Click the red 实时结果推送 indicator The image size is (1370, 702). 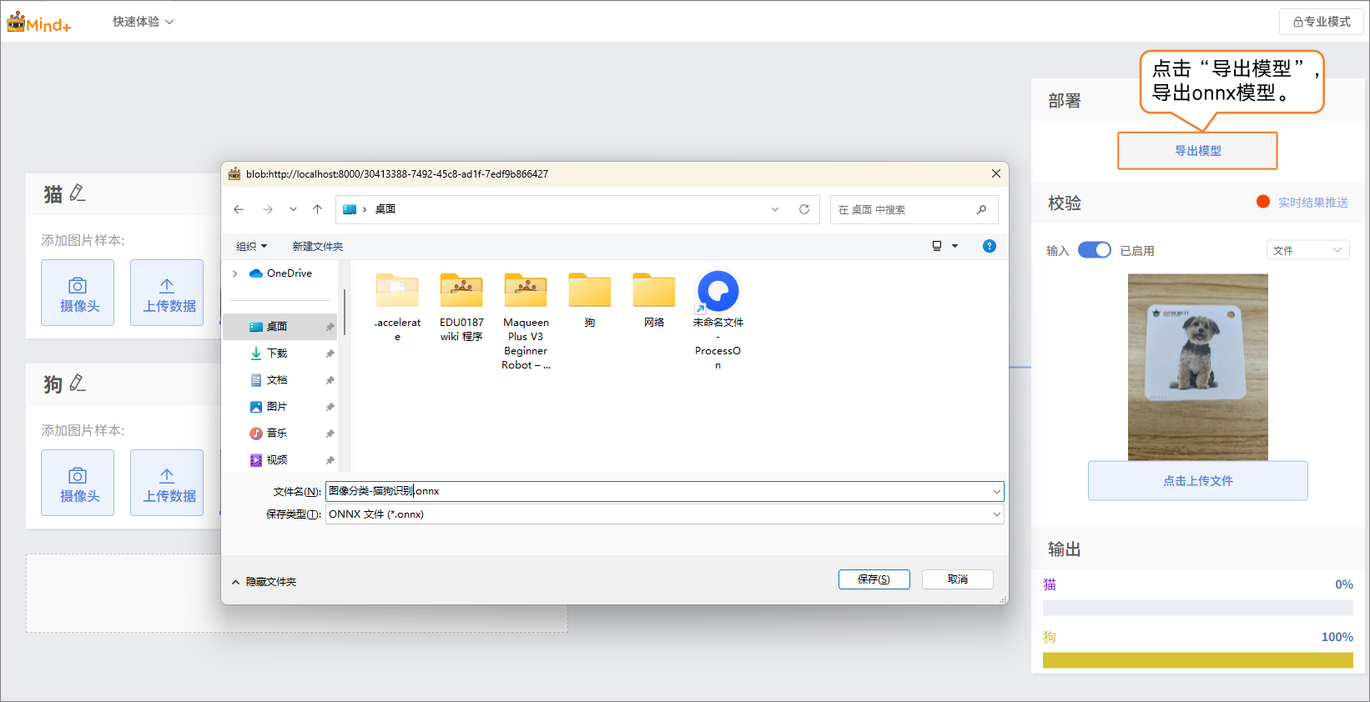tap(1263, 202)
